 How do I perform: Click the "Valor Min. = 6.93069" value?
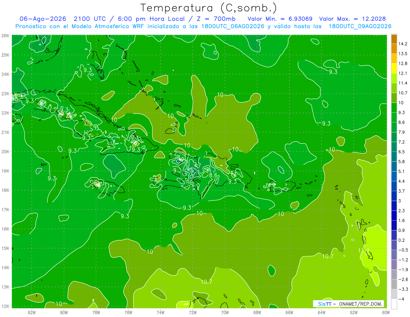280,19
